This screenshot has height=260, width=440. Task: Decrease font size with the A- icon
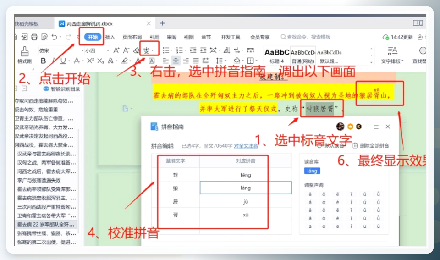126,50
